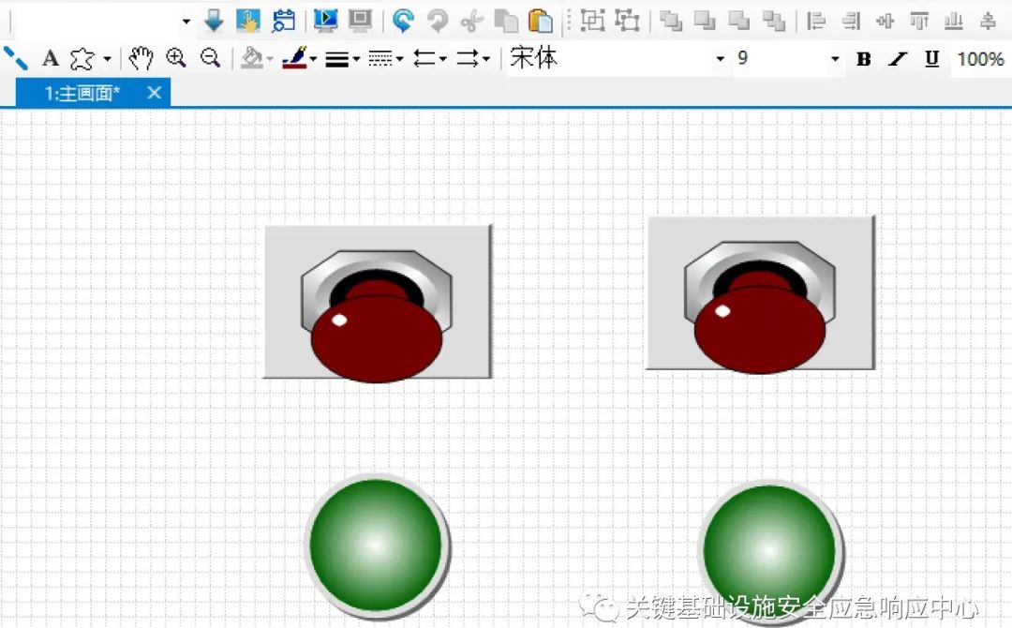Image resolution: width=1012 pixels, height=628 pixels.
Task: Click the group objects icon
Action: (x=592, y=21)
